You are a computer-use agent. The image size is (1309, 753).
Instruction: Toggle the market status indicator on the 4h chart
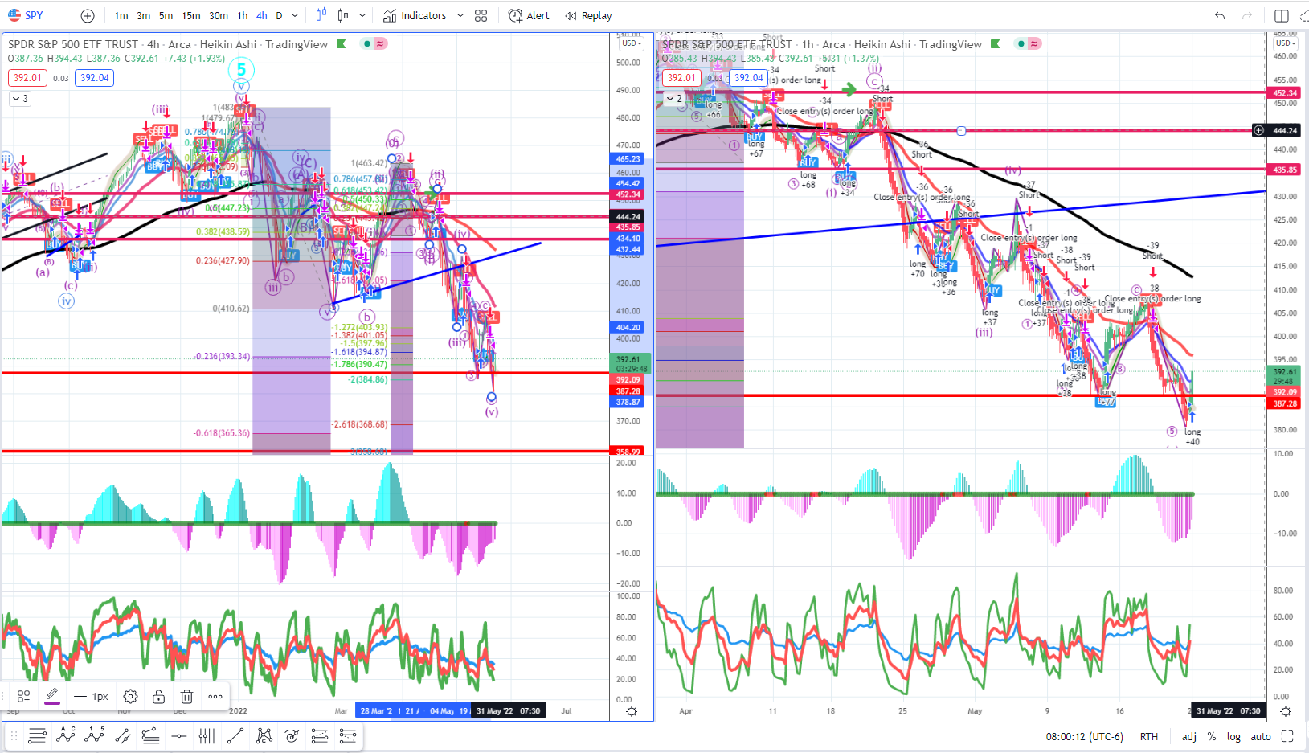click(x=366, y=43)
